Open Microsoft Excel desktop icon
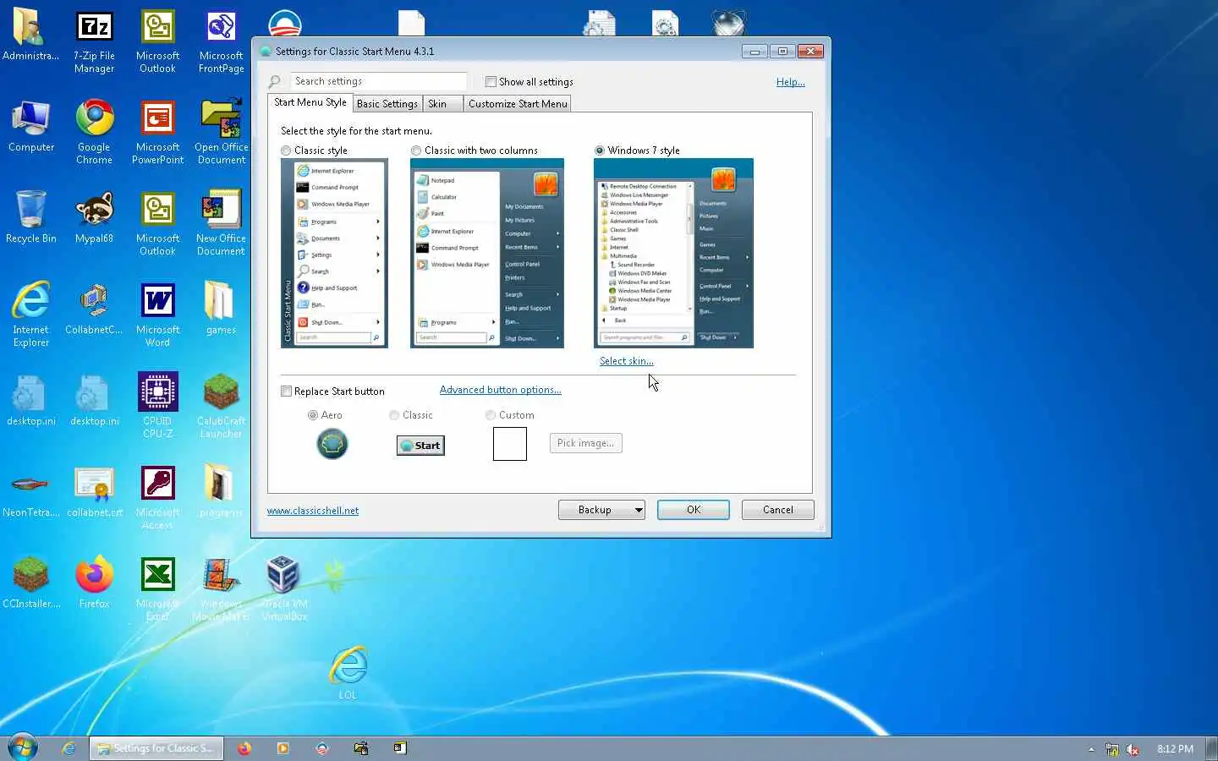This screenshot has width=1218, height=761. click(x=157, y=589)
